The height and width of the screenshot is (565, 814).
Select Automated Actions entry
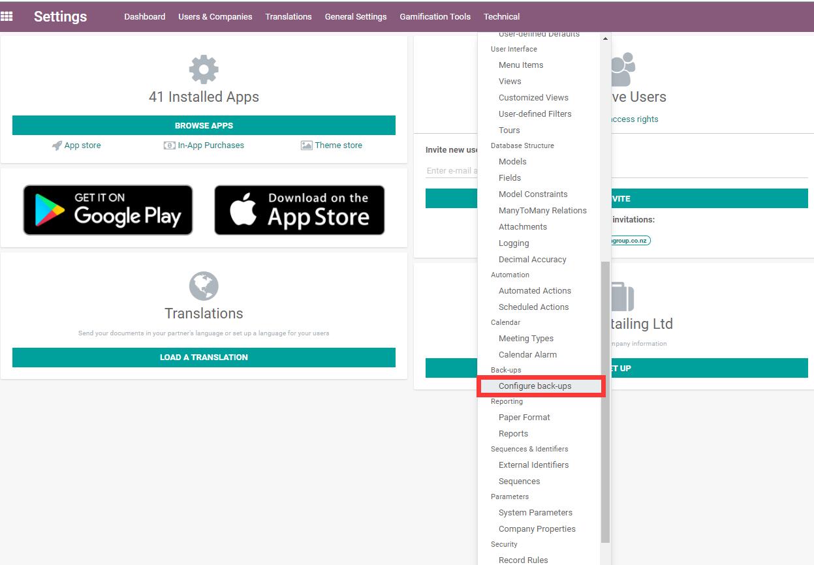pyautogui.click(x=535, y=291)
